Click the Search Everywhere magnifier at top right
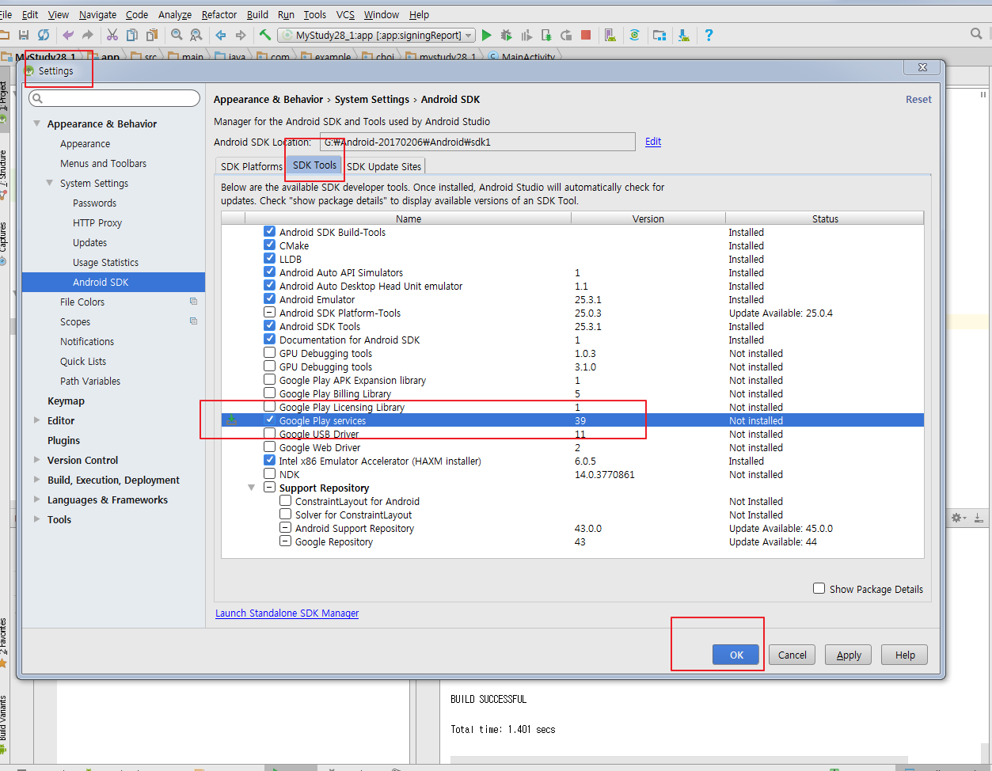Viewport: 992px width, 771px height. pos(976,33)
